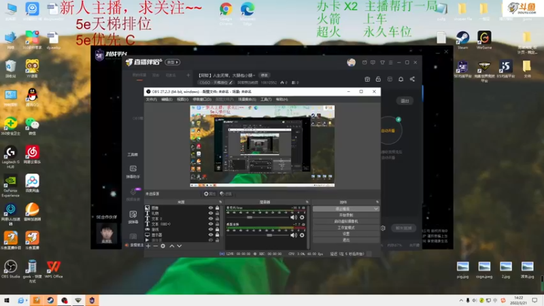Open settings gear for 桌面音频 track
544x306 pixels.
click(302, 235)
